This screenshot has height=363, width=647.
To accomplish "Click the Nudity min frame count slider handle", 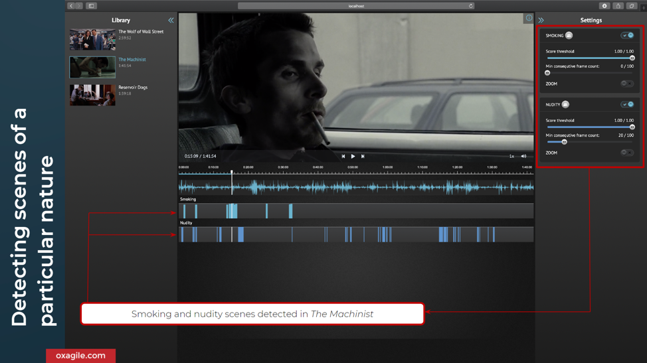I will [x=564, y=142].
